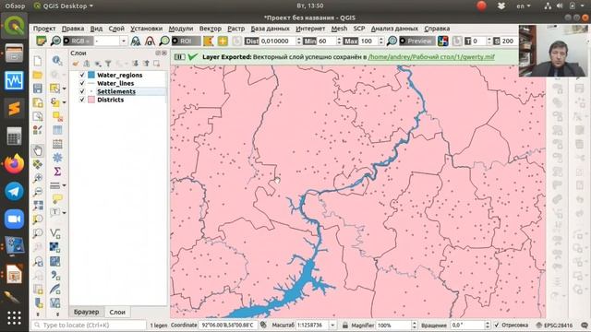Switch to the Браузер panel tab
The height and width of the screenshot is (332, 591).
click(86, 312)
